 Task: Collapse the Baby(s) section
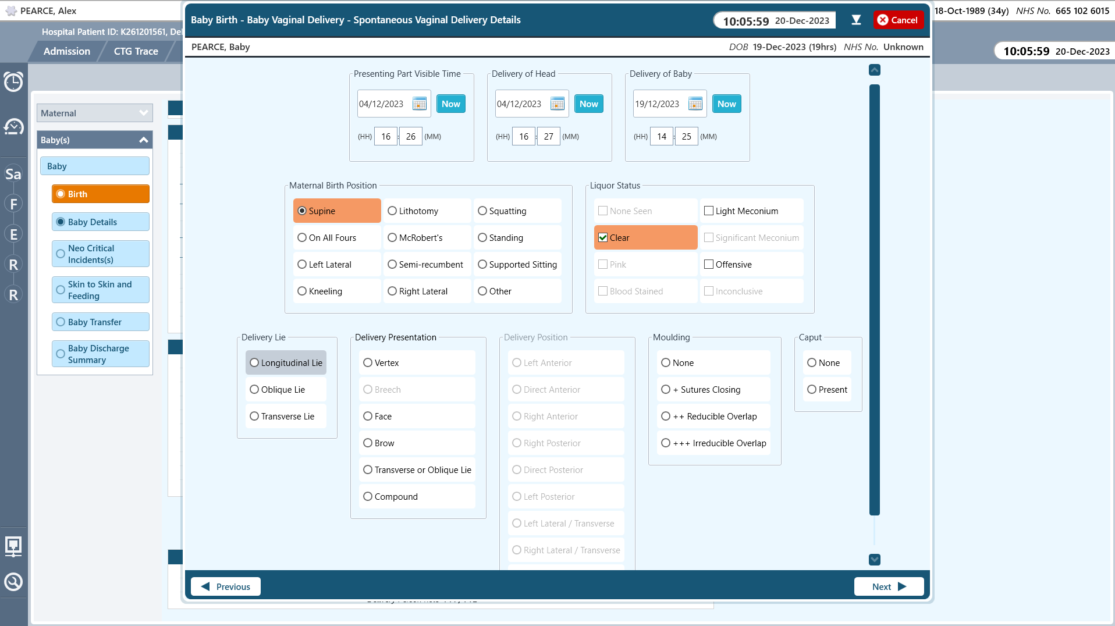click(x=95, y=140)
